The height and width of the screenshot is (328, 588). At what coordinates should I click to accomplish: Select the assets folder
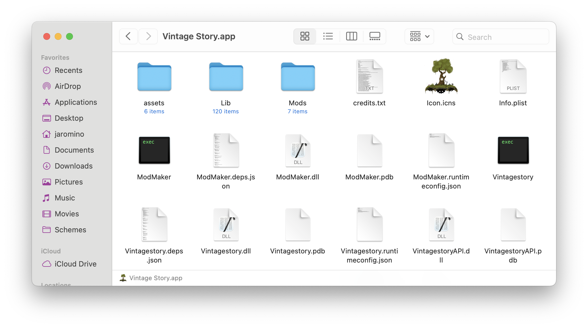pos(154,77)
